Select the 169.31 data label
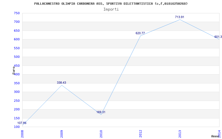222x139 pixels. point(101,112)
